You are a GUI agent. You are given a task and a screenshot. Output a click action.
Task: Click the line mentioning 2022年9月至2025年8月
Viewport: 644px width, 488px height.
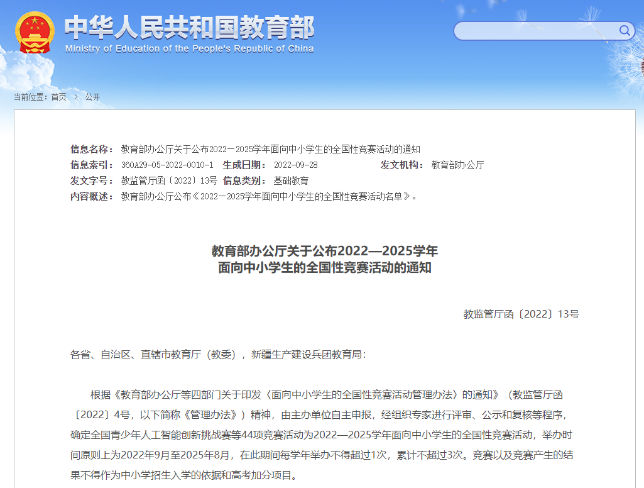(322, 455)
